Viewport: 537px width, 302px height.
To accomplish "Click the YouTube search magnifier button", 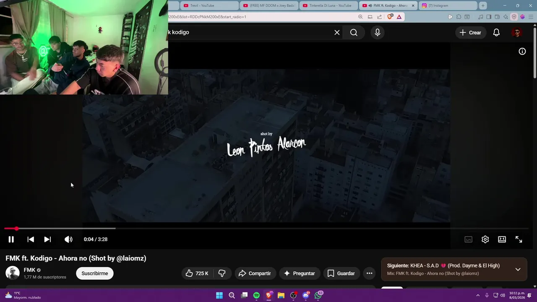I will (x=354, y=32).
